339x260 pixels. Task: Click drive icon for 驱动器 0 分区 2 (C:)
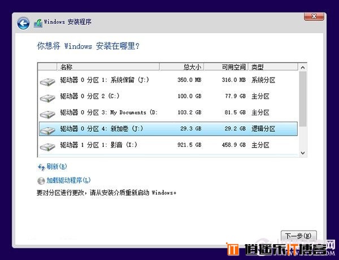point(47,98)
